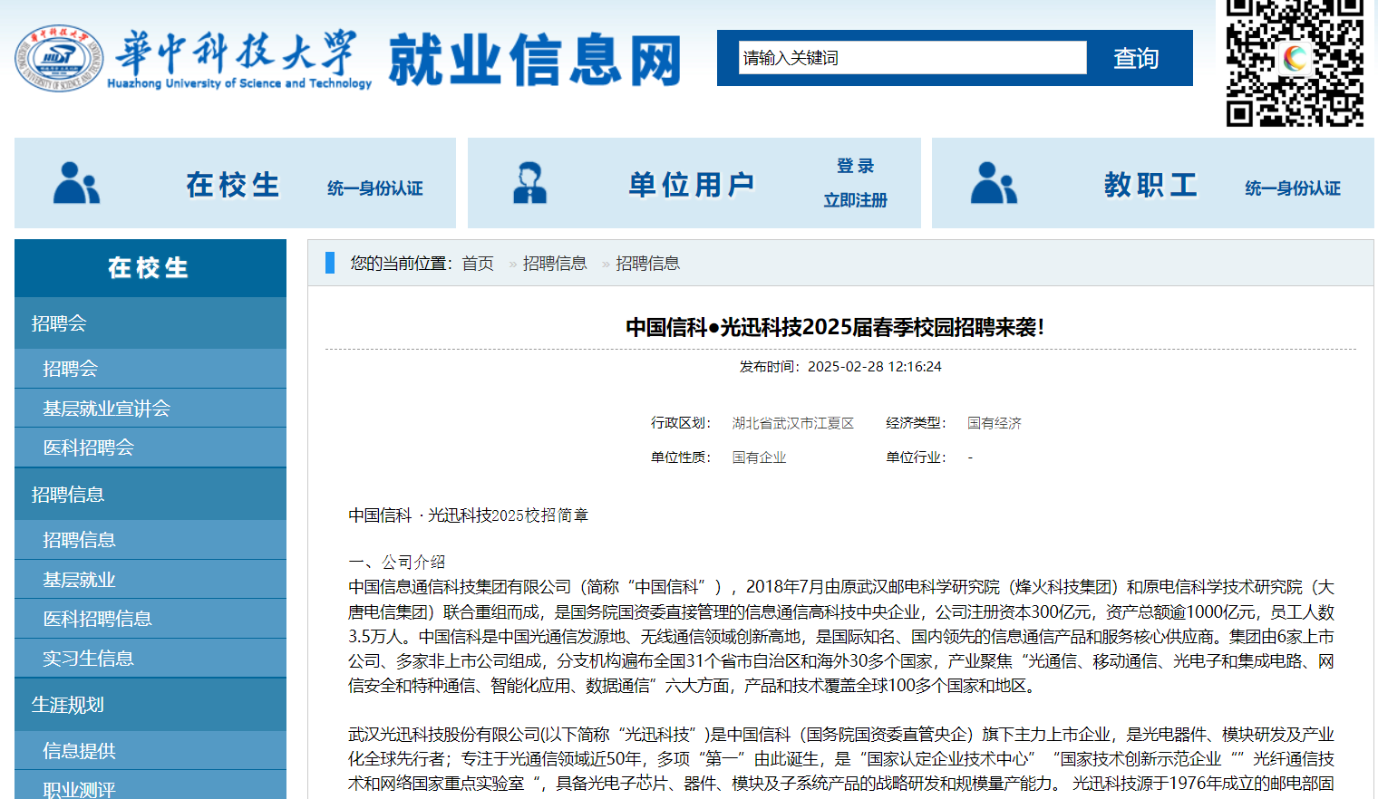Click 湖北省武汉市江夏区 district value

click(x=793, y=423)
